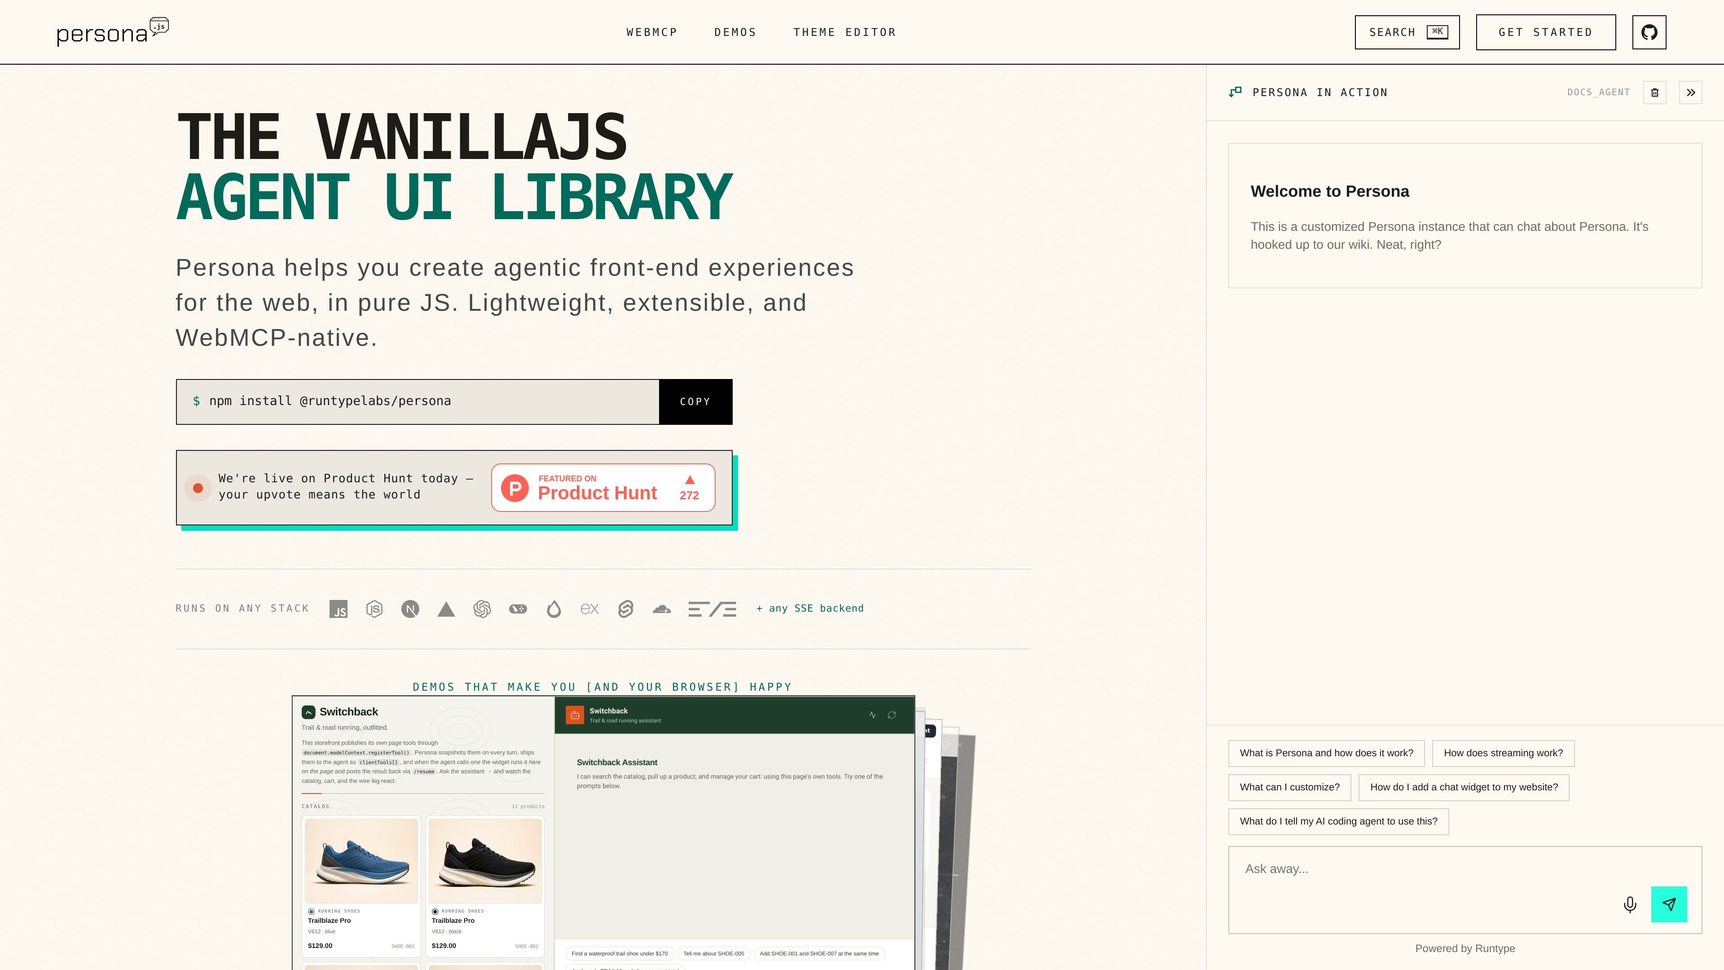Click the CATALOG label in the demo
Image resolution: width=1724 pixels, height=970 pixels.
click(315, 807)
